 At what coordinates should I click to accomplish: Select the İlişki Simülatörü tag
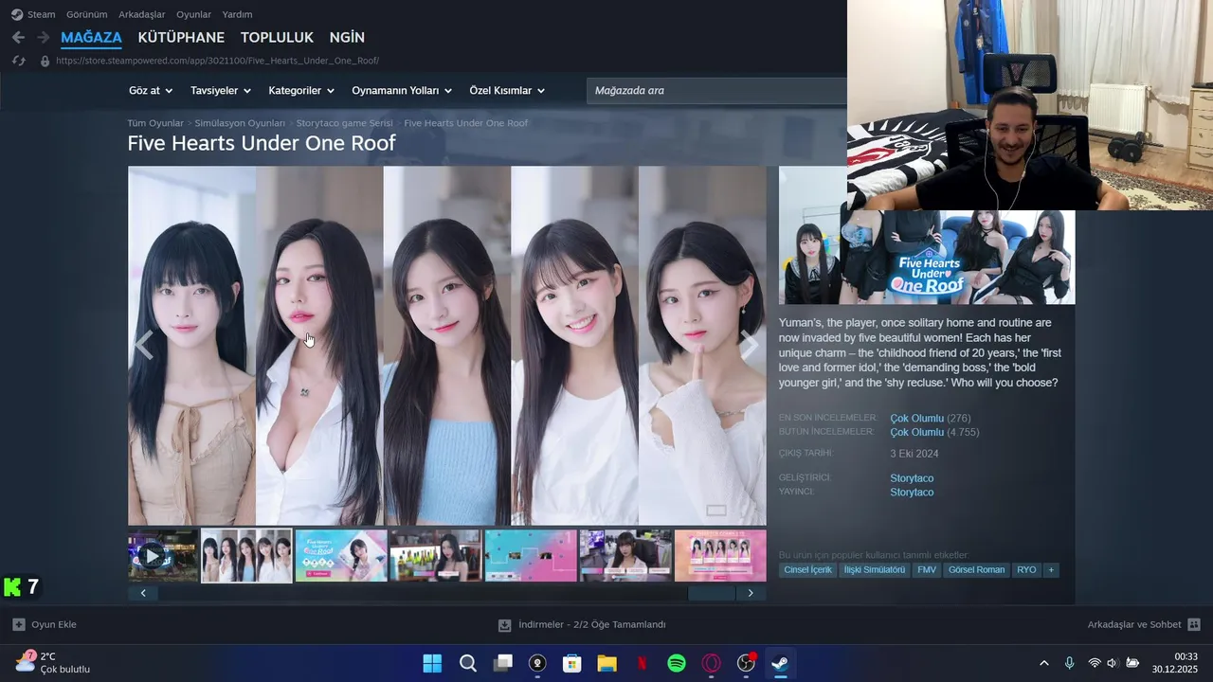[875, 570]
